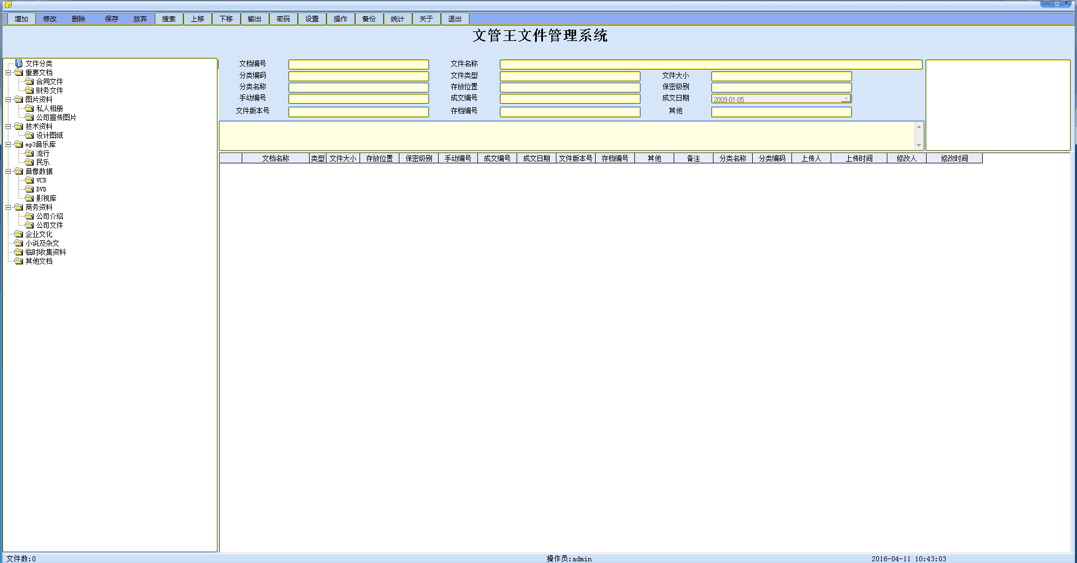Click the 公司介绍 folder icon
The width and height of the screenshot is (1077, 563).
click(x=29, y=216)
